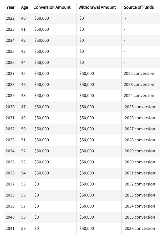Click the "2036 conversion" source cell
The height and width of the screenshot is (238, 163).
(x=140, y=228)
